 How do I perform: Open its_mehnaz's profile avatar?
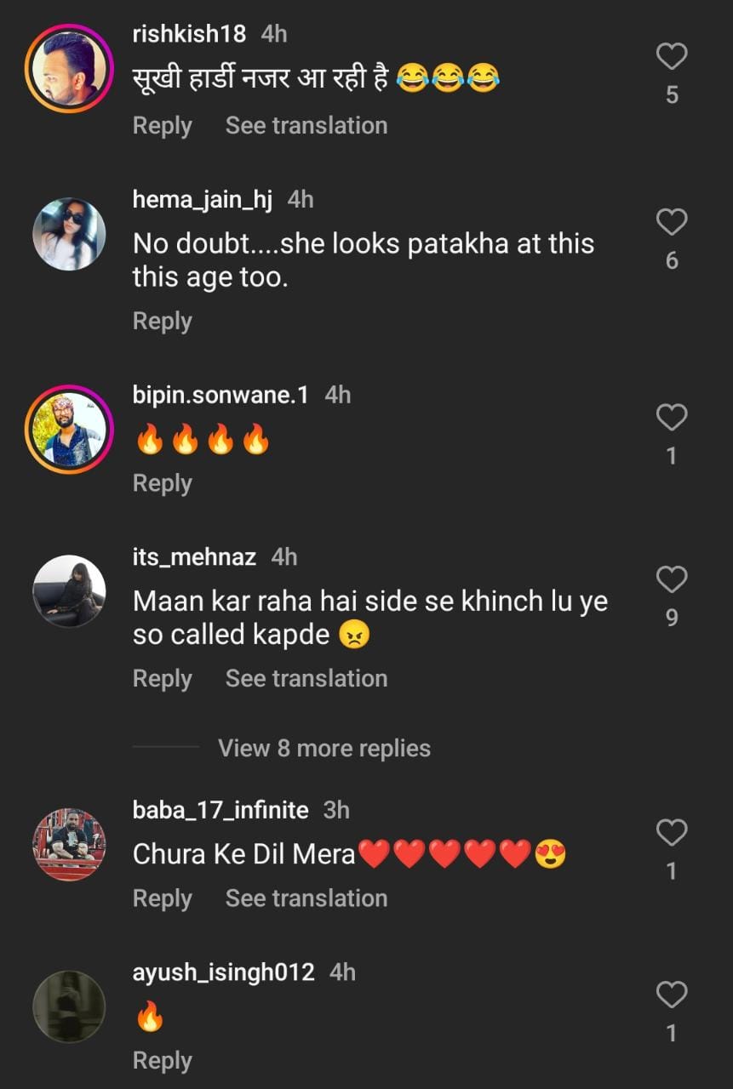tap(69, 592)
